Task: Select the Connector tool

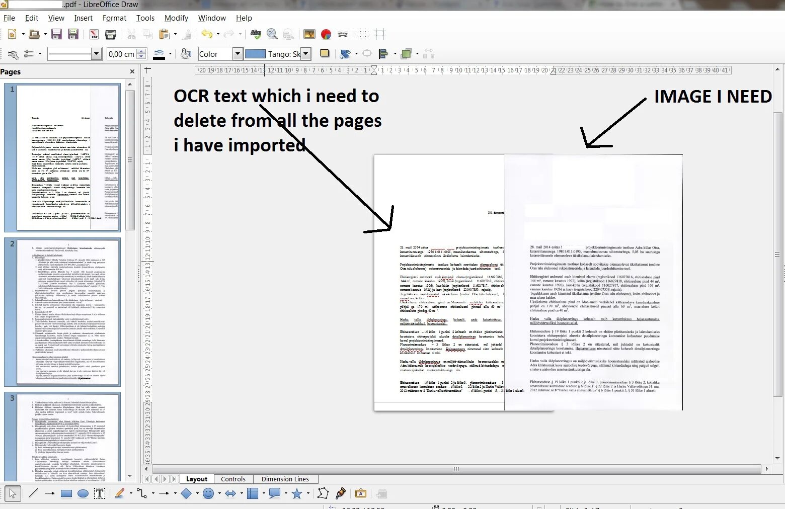Action: 142,493
